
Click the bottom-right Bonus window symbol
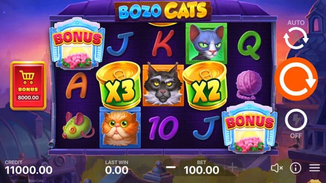point(250,127)
